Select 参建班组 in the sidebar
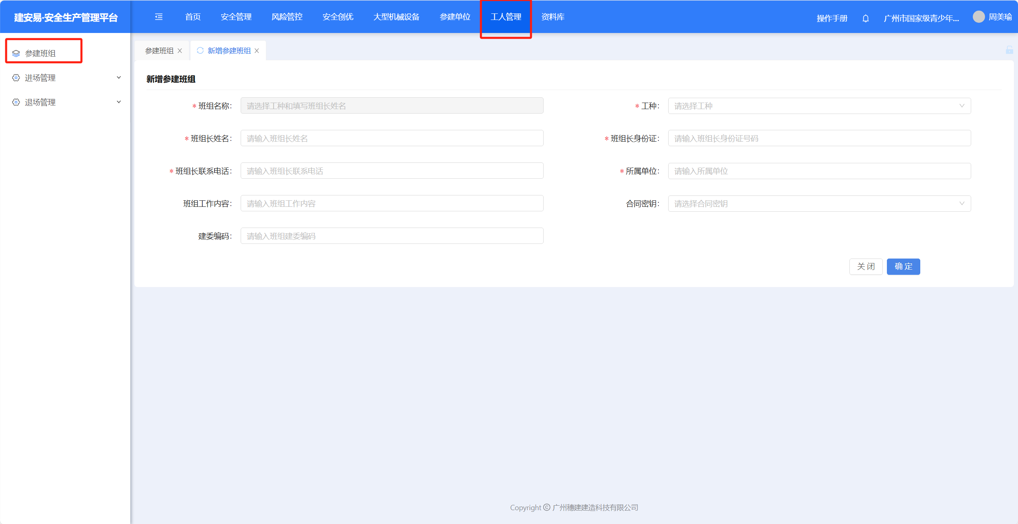 [x=40, y=53]
